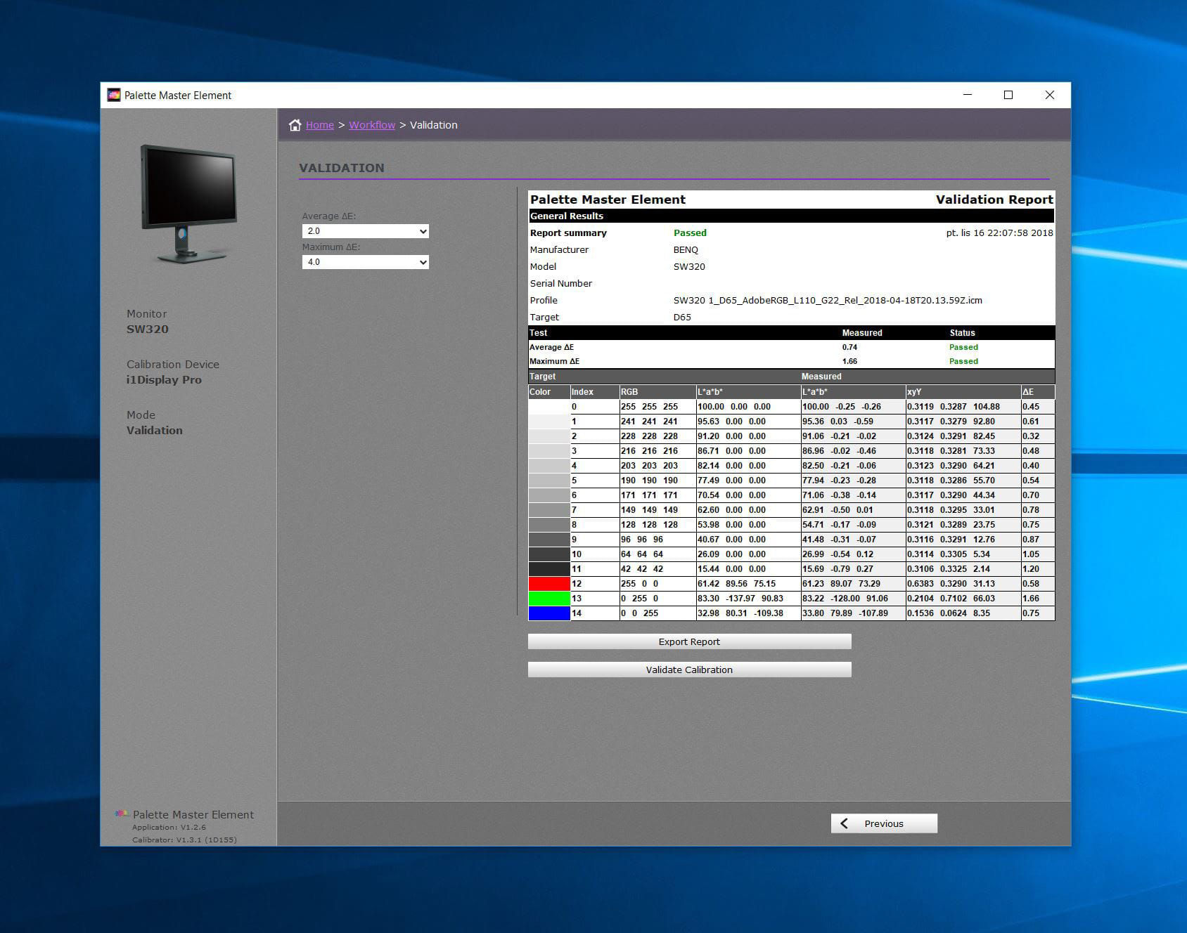The width and height of the screenshot is (1187, 933).
Task: Maximize the Palette Master Element window
Action: (1008, 95)
